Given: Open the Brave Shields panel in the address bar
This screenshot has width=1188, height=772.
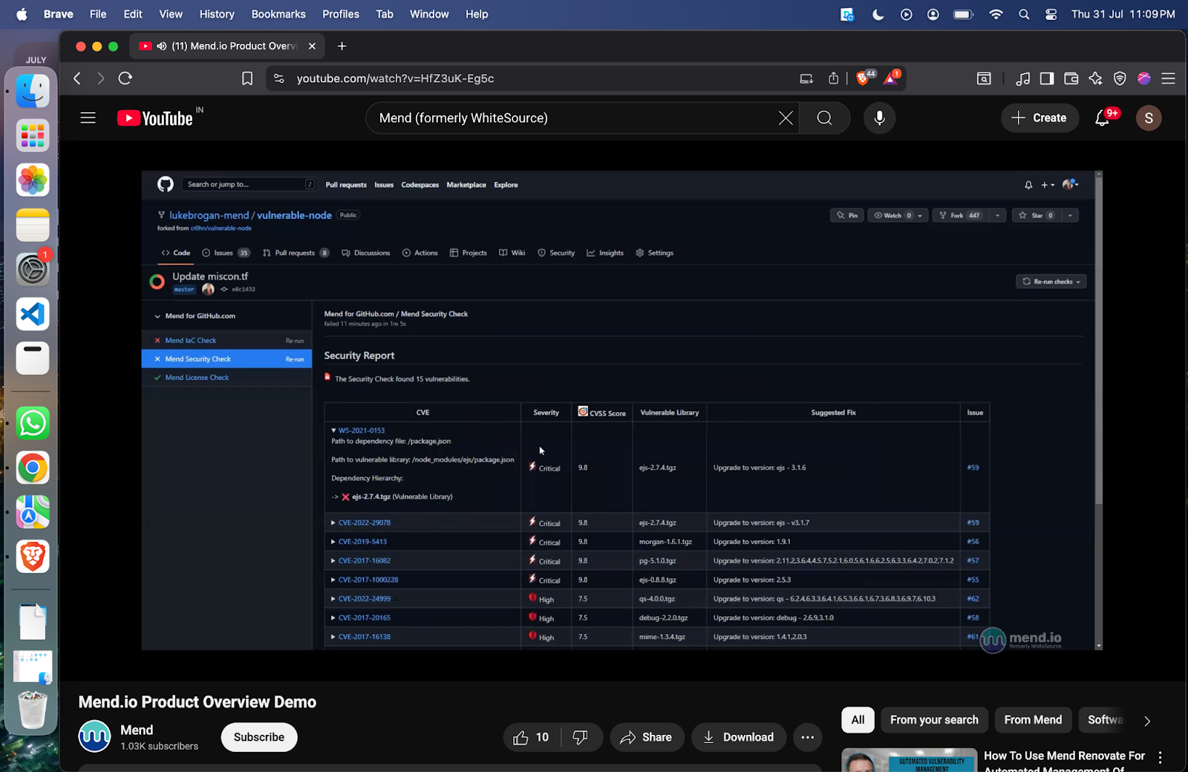Looking at the screenshot, I should click(864, 78).
